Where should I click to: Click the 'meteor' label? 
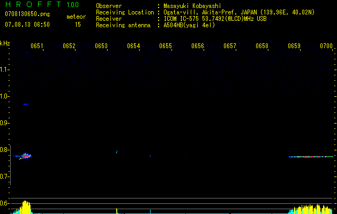point(76,17)
